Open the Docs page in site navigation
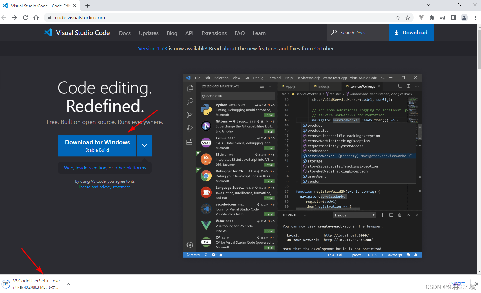This screenshot has height=293, width=481. click(x=125, y=33)
